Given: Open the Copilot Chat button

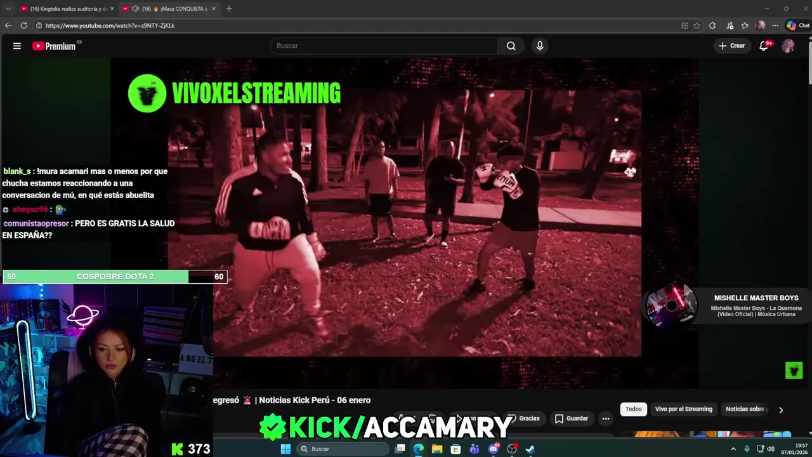Looking at the screenshot, I should (x=797, y=25).
